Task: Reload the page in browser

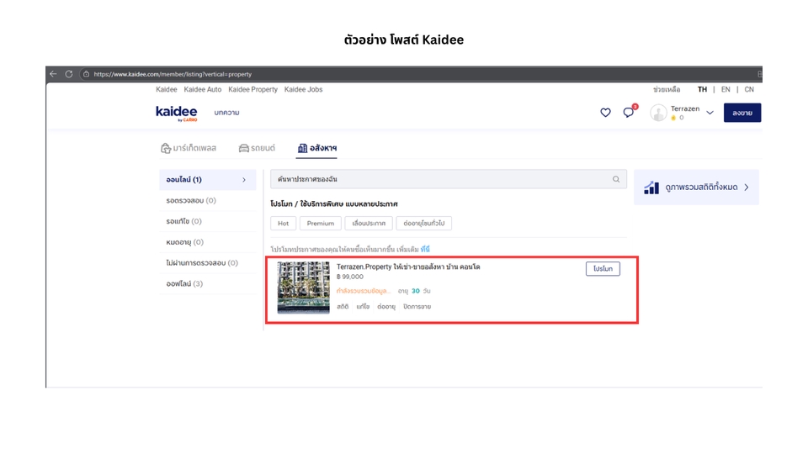Action: pyautogui.click(x=69, y=74)
